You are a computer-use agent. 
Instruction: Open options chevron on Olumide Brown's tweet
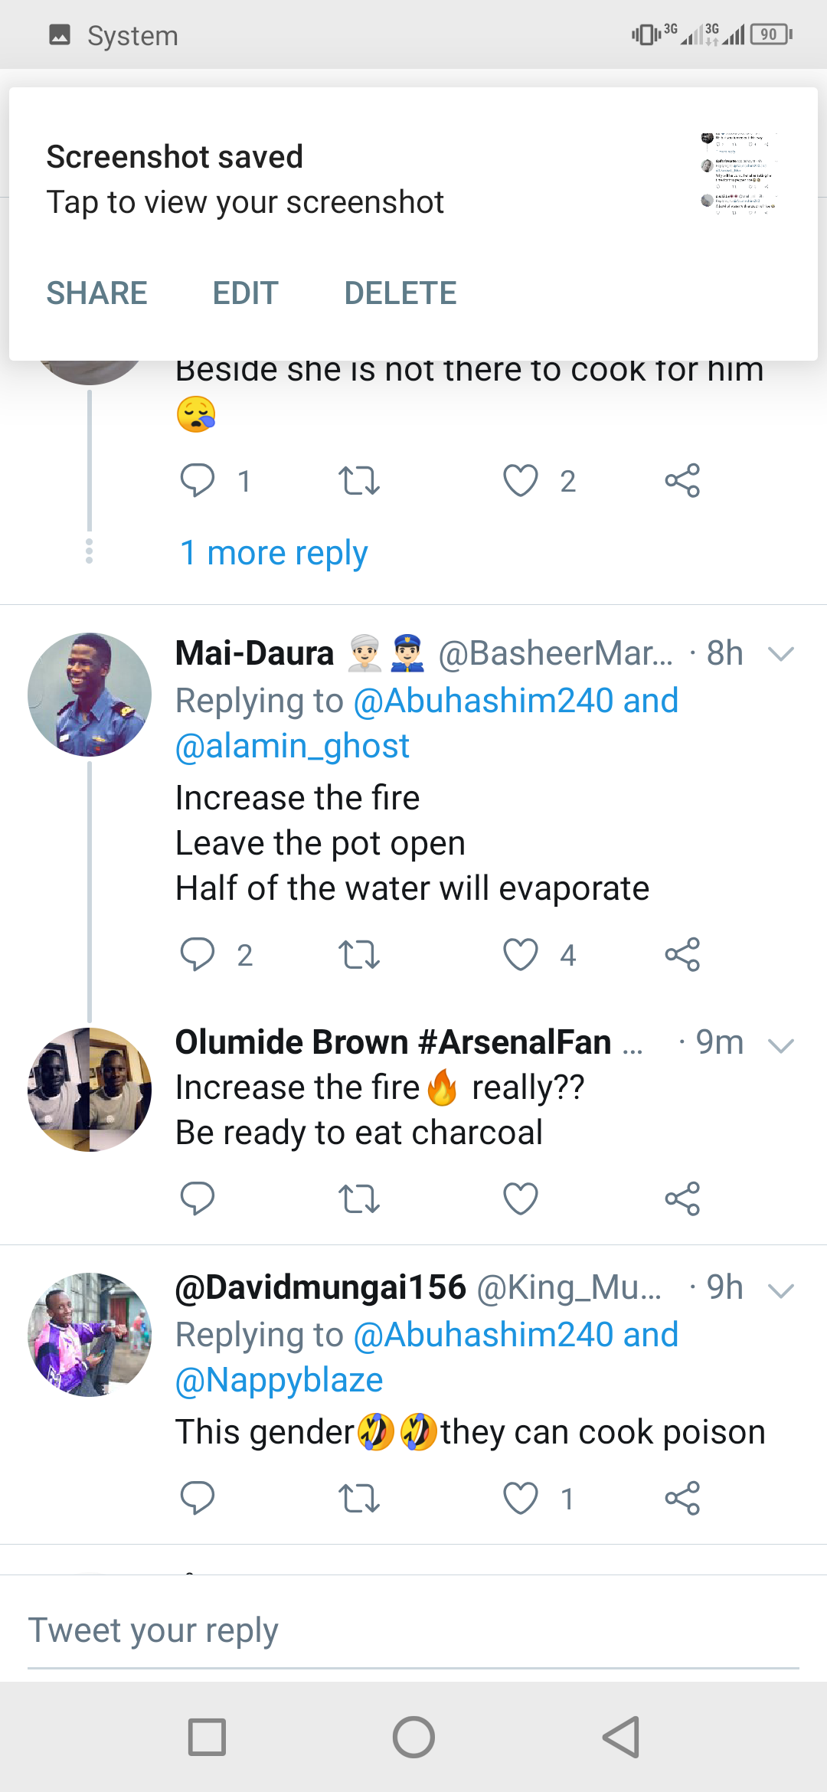click(x=780, y=1045)
